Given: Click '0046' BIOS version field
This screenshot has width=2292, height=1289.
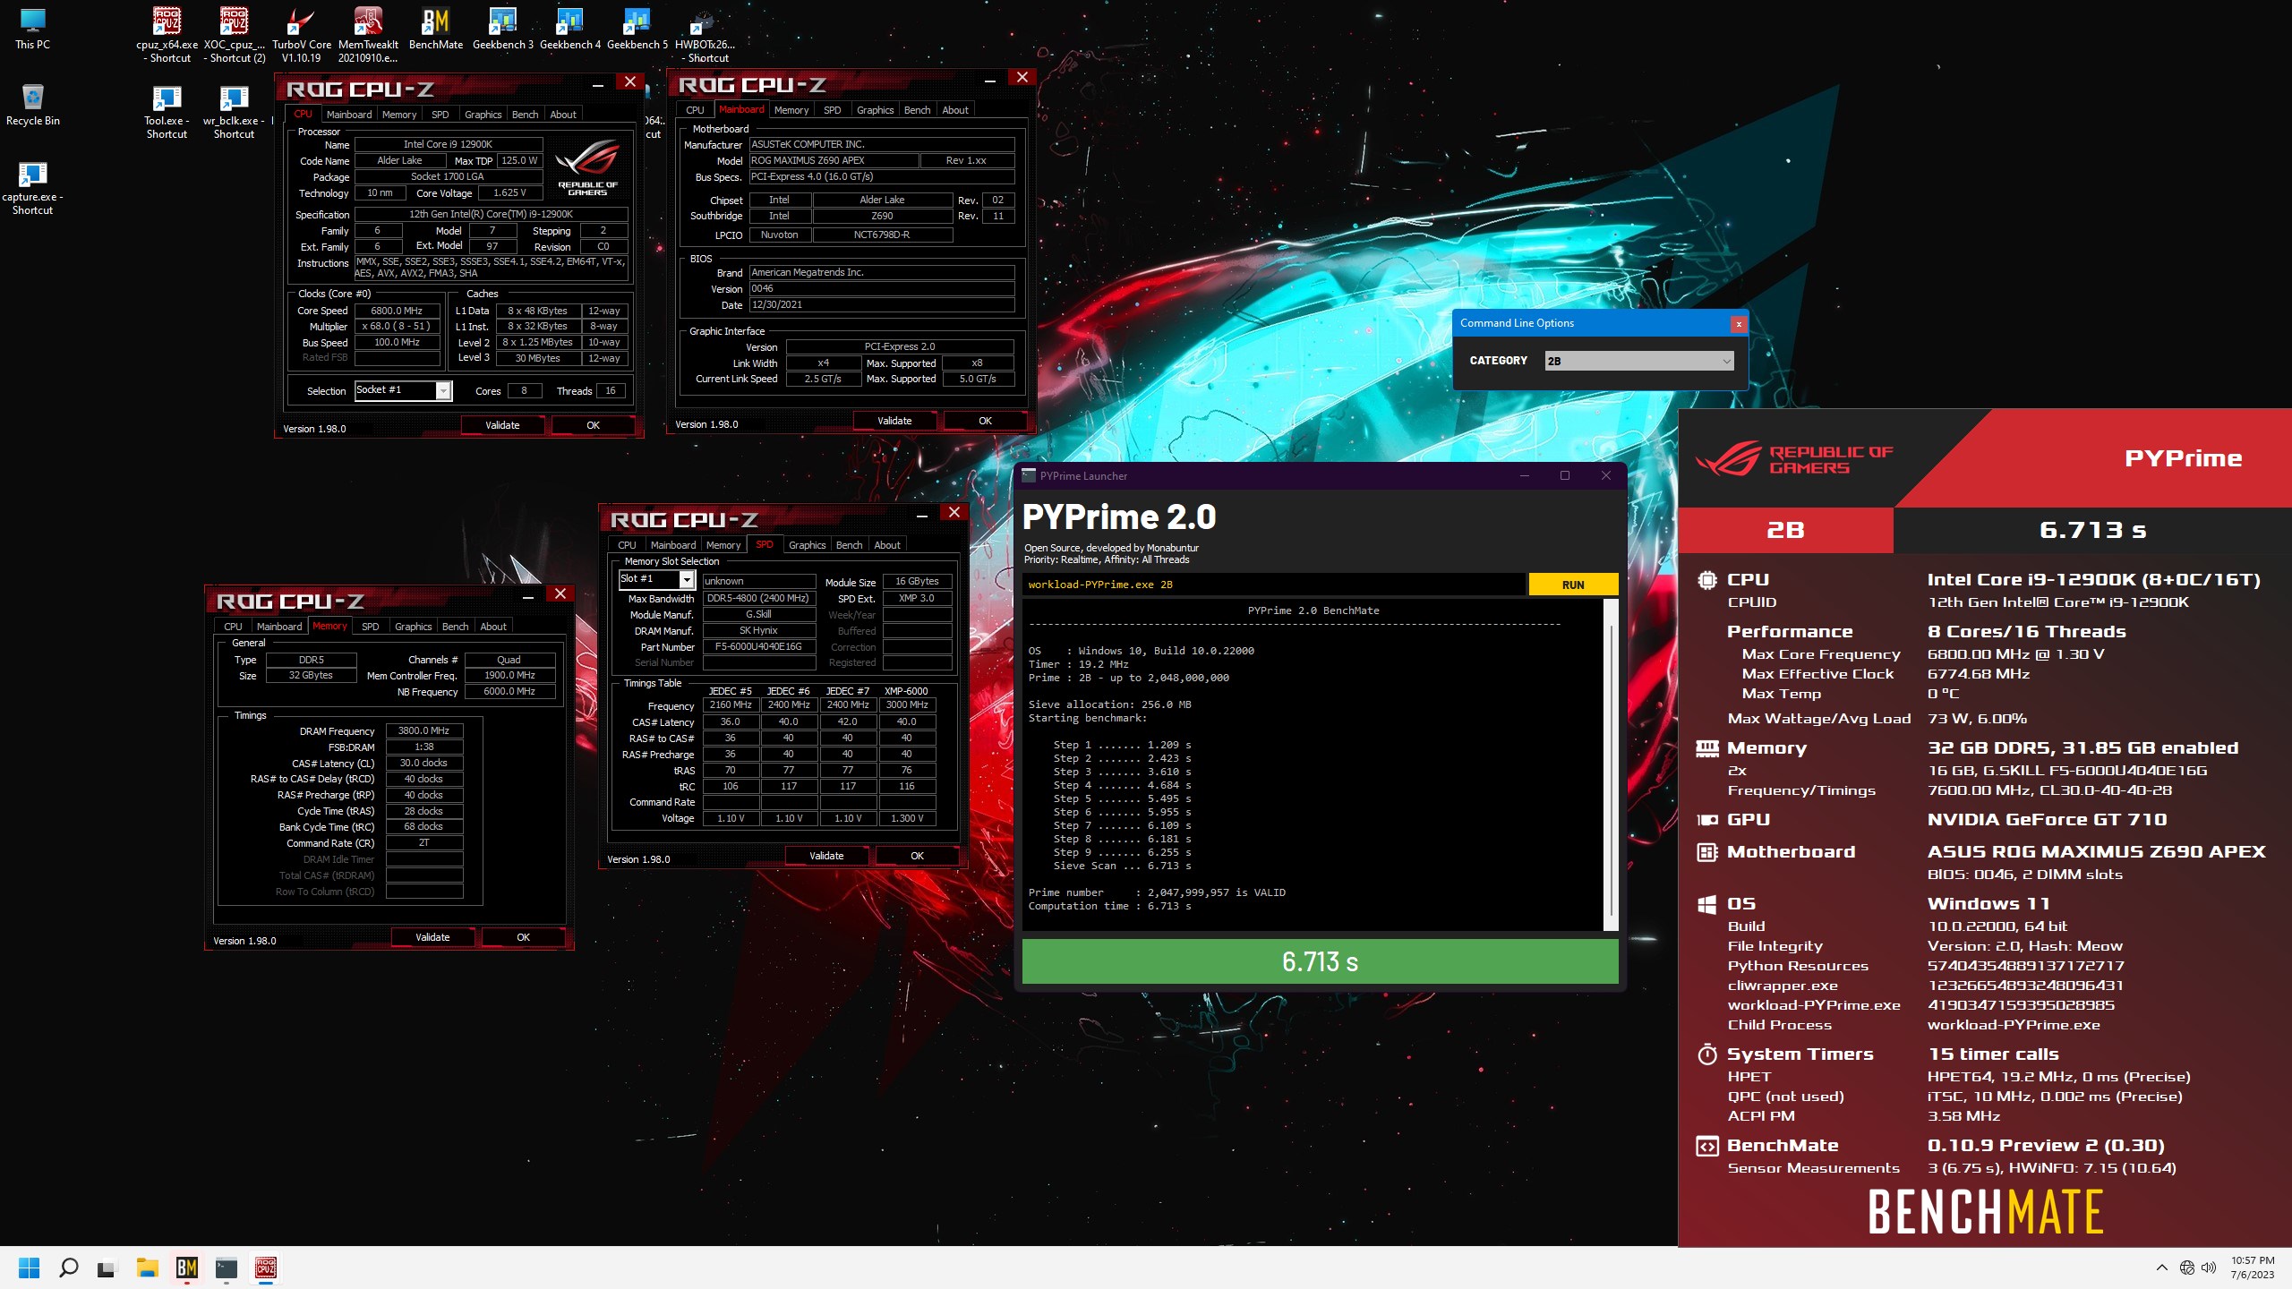Looking at the screenshot, I should point(882,288).
